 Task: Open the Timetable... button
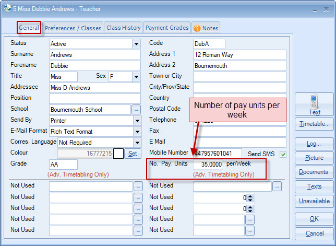[314, 124]
